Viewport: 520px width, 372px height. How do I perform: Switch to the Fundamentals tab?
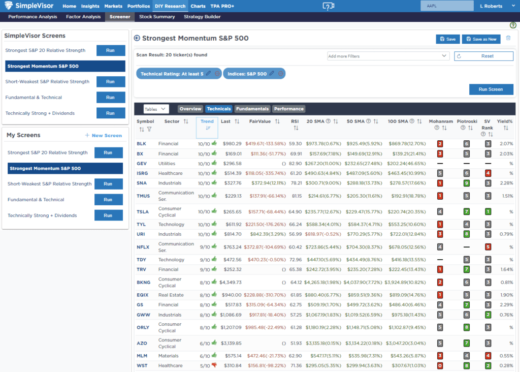point(252,109)
